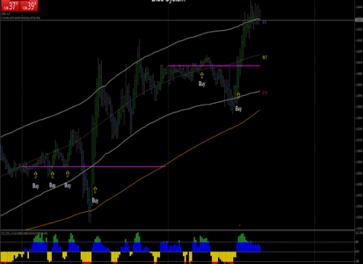Select the third yellow Buy arrow in the left trio

[x=67, y=174]
